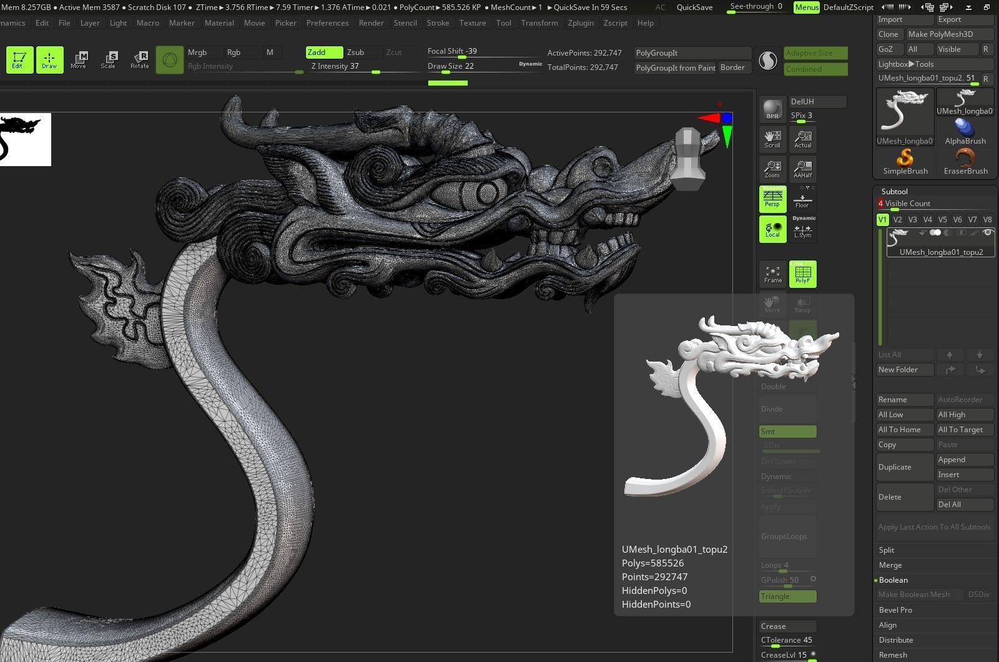The width and height of the screenshot is (999, 662).
Task: Select the Draw mode icon
Action: 49,60
